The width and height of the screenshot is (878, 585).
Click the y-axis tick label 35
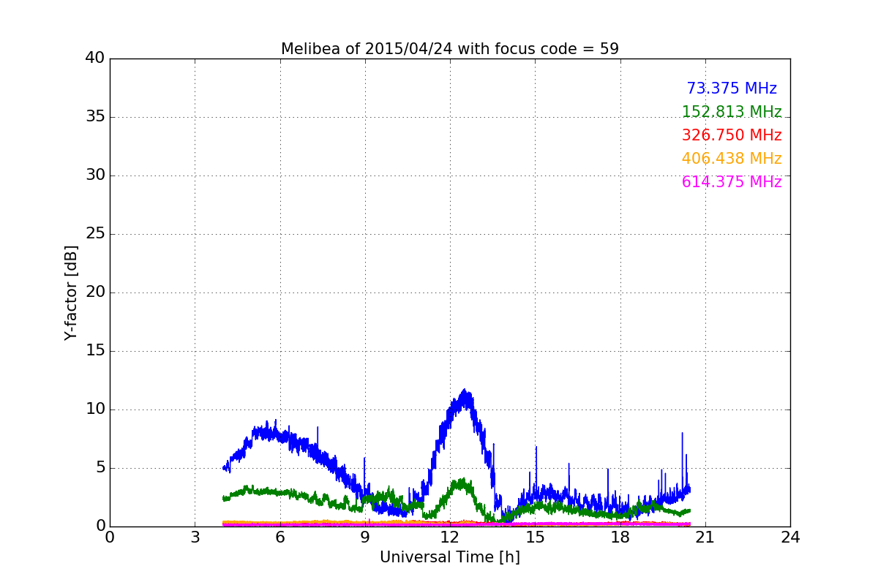[x=95, y=117]
